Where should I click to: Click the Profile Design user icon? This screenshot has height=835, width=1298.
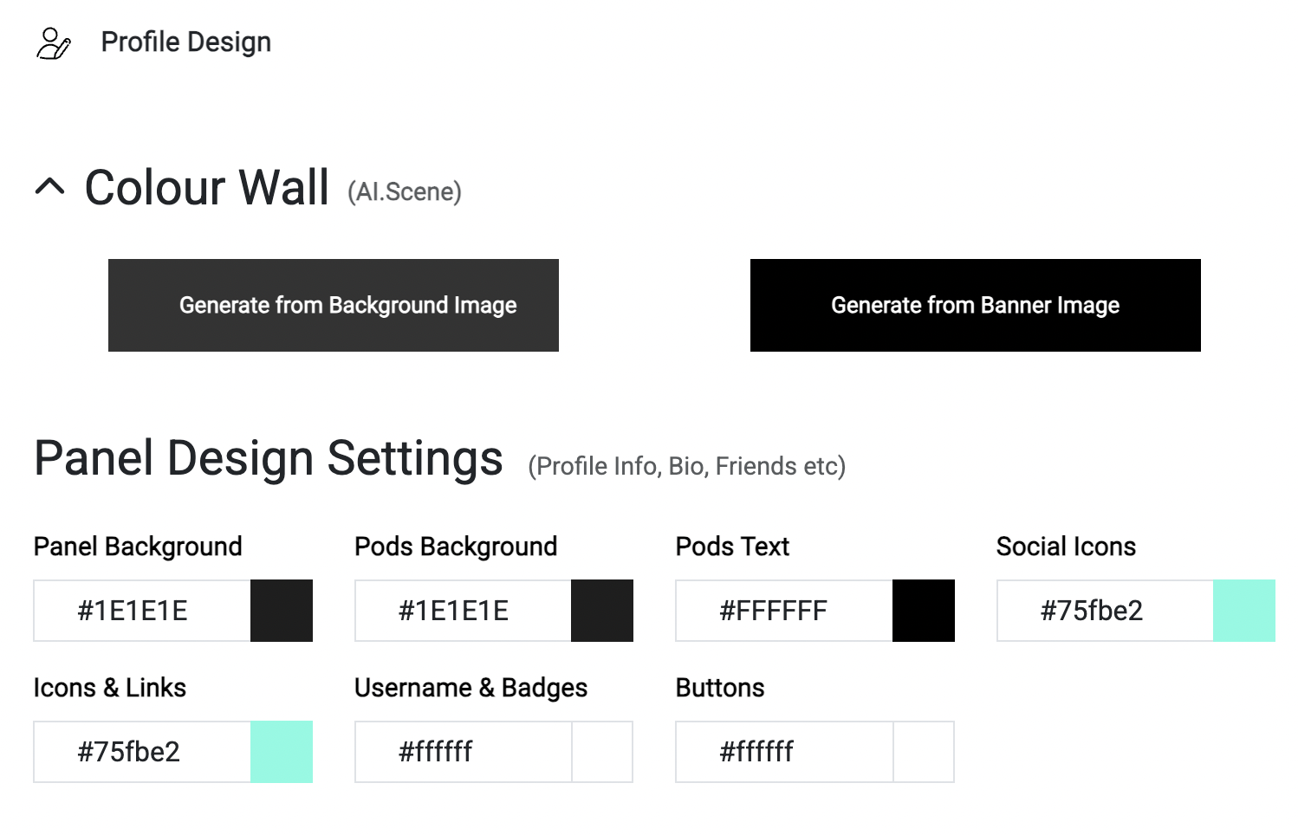[53, 42]
